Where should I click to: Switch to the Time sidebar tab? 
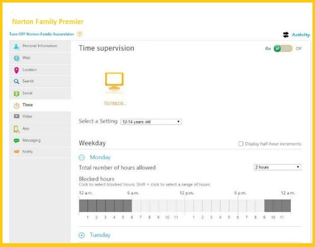pos(41,105)
